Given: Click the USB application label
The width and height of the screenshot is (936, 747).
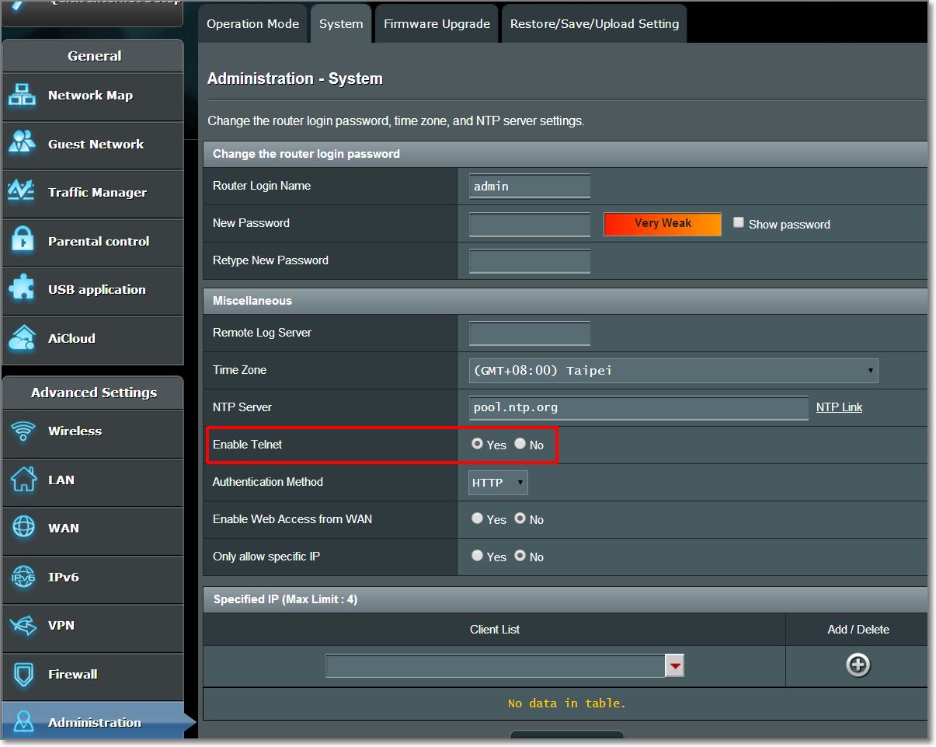Looking at the screenshot, I should [x=97, y=290].
